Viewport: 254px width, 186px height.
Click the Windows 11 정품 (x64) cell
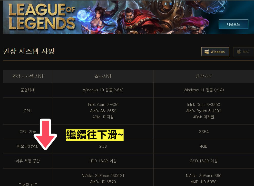click(204, 90)
